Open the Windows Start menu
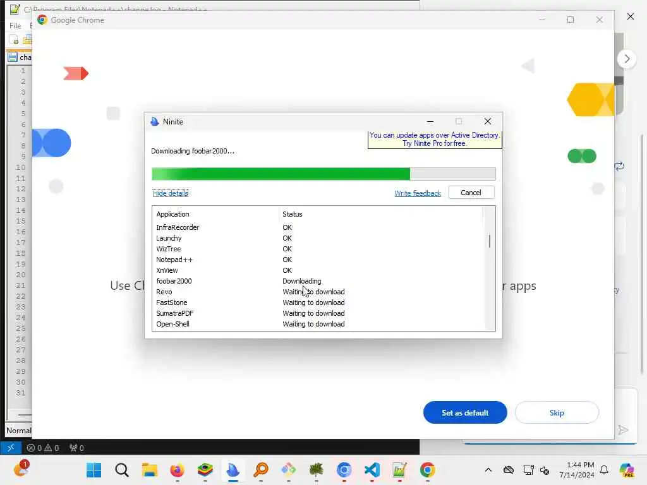647x485 pixels. pyautogui.click(x=94, y=470)
